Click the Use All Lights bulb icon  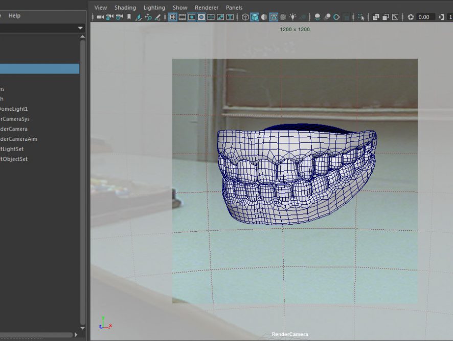pyautogui.click(x=293, y=17)
